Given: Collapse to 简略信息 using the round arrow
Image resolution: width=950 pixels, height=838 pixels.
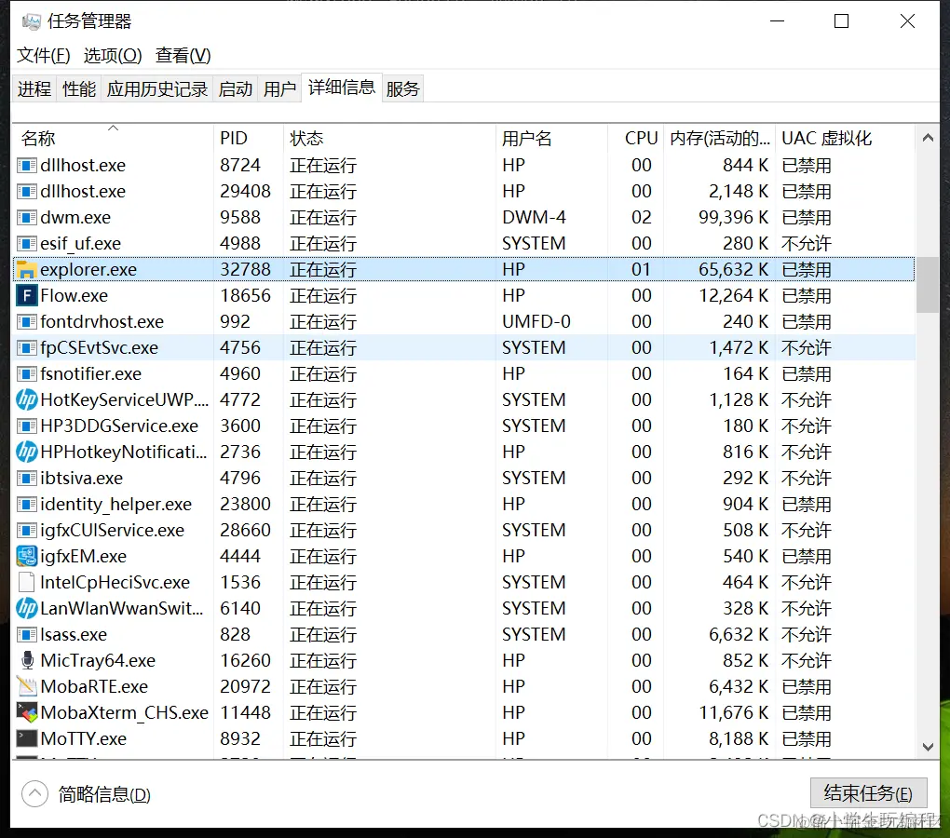Looking at the screenshot, I should point(34,794).
